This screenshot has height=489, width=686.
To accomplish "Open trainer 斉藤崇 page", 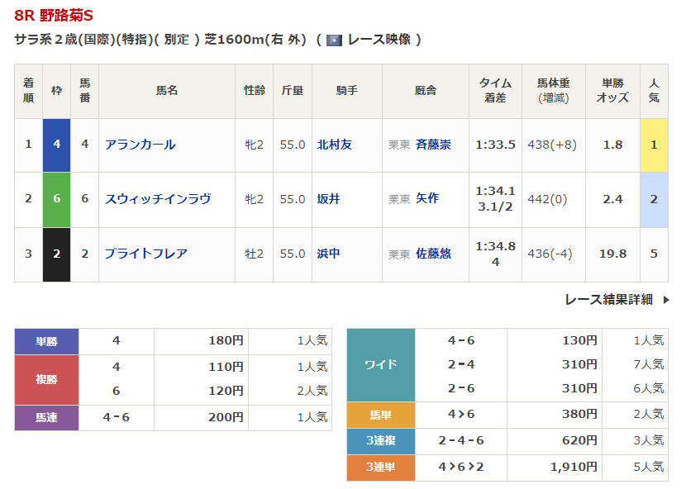I will [433, 145].
